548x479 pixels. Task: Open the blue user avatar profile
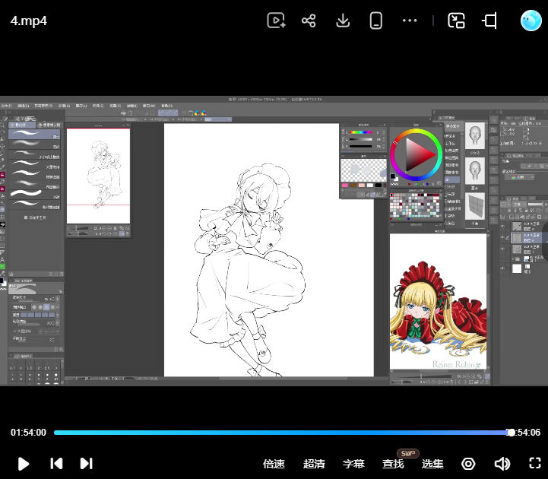[531, 21]
